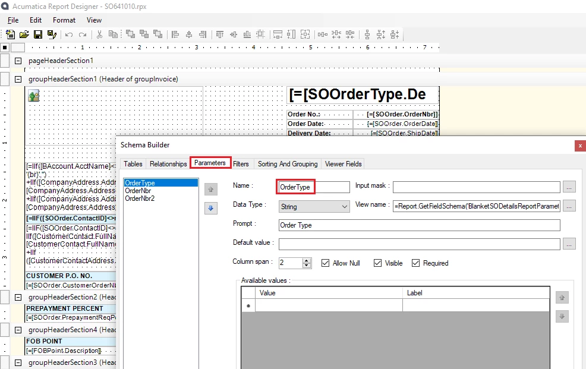Select OrderNbr2 in parameters list

(160, 198)
